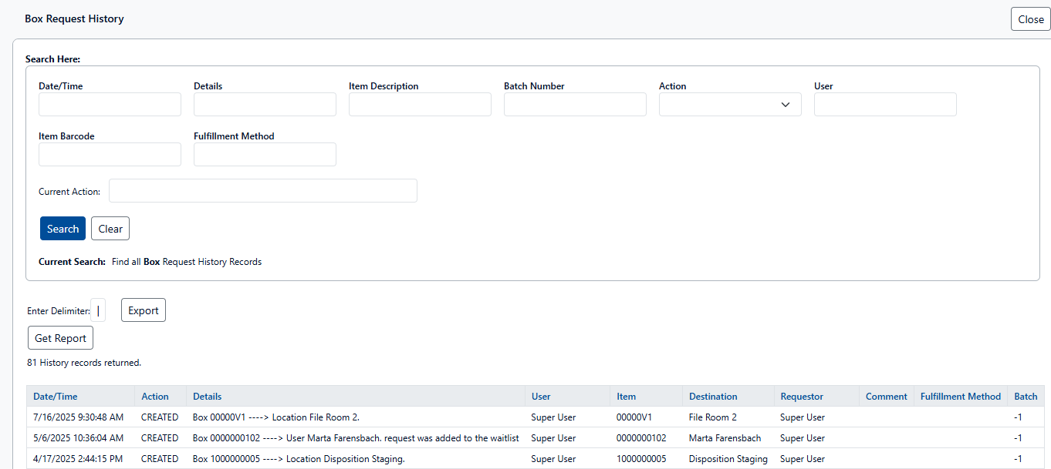1051x469 pixels.
Task: Click into the Batch Number field
Action: coord(575,105)
